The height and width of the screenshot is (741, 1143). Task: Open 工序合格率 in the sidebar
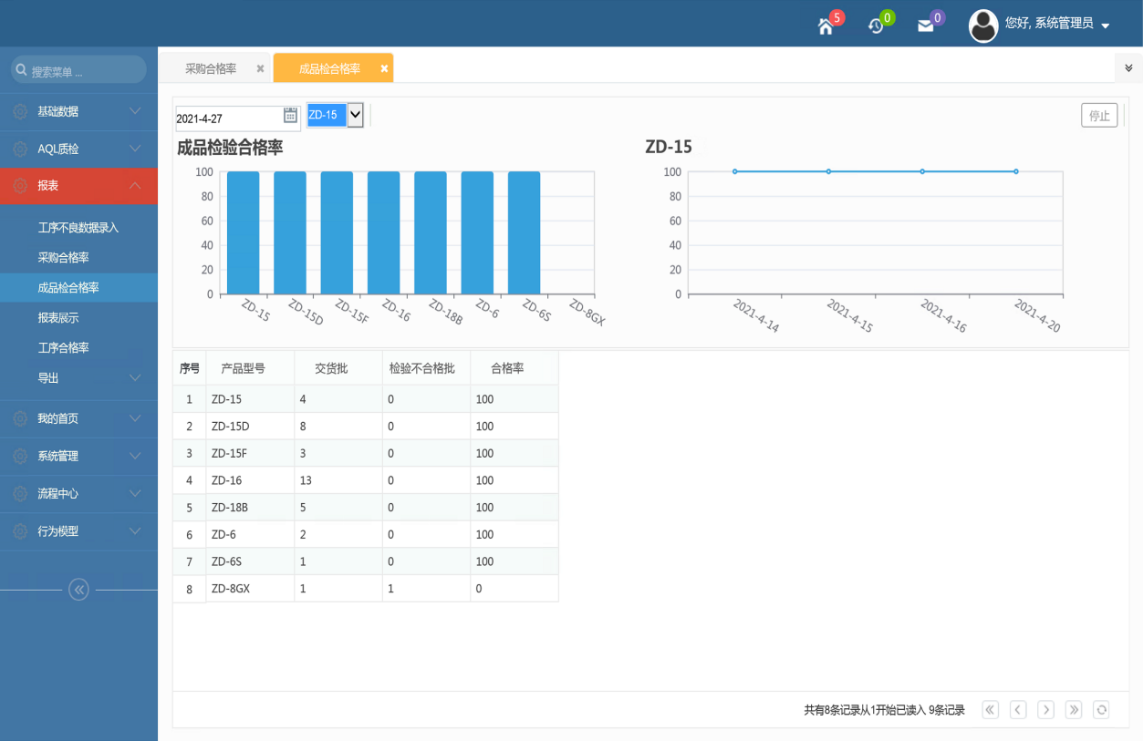coord(63,347)
